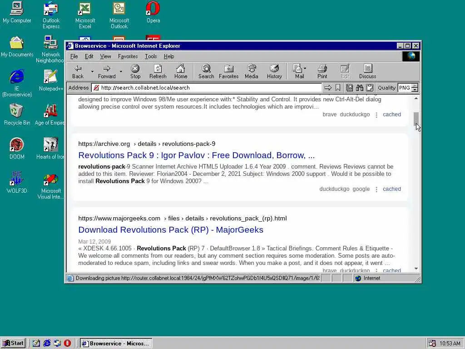This screenshot has width=465, height=349.
Task: Select the Opera desktop shortcut
Action: pyautogui.click(x=153, y=12)
